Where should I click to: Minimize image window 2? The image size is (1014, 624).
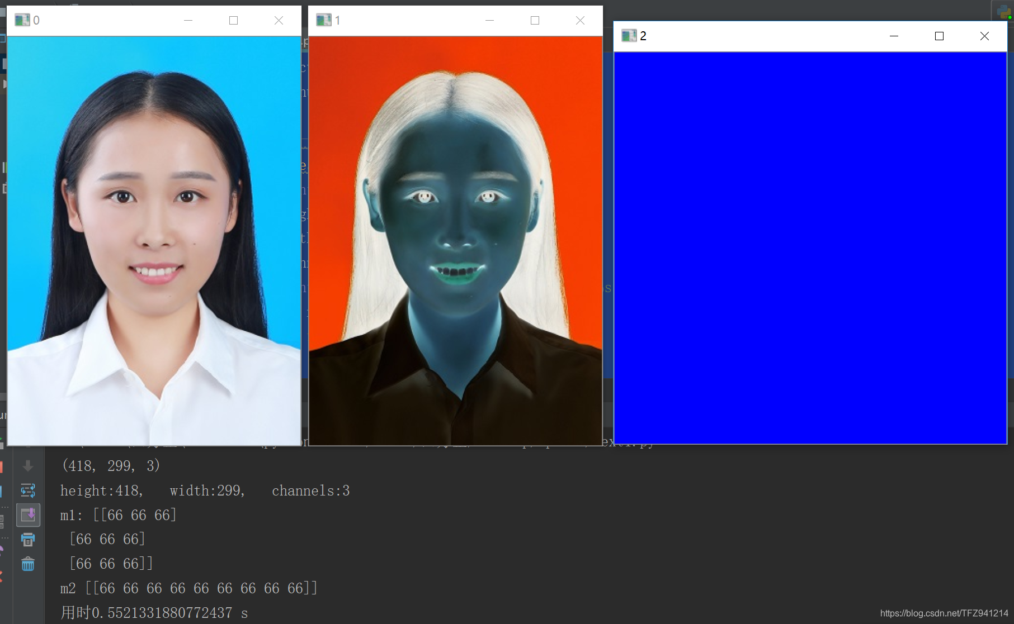tap(894, 36)
